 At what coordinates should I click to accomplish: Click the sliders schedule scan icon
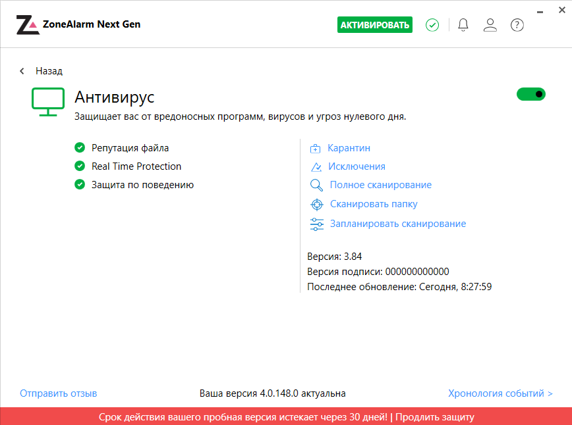coord(316,224)
